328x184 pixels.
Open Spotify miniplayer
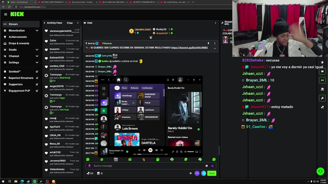point(197,152)
